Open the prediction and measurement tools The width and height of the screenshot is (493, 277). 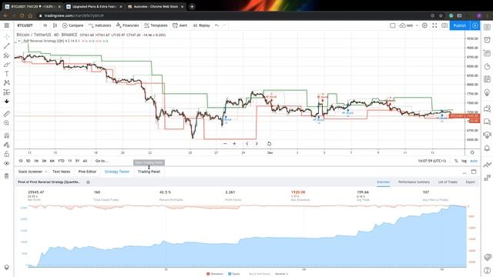tap(7, 92)
